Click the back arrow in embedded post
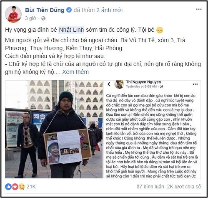The height and width of the screenshot is (198, 208). click(x=109, y=84)
